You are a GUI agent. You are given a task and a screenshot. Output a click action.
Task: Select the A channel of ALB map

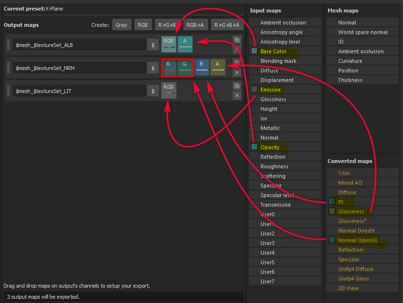pos(185,44)
